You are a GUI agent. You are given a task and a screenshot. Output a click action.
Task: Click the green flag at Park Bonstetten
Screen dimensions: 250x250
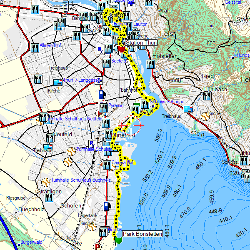[x=118, y=239]
